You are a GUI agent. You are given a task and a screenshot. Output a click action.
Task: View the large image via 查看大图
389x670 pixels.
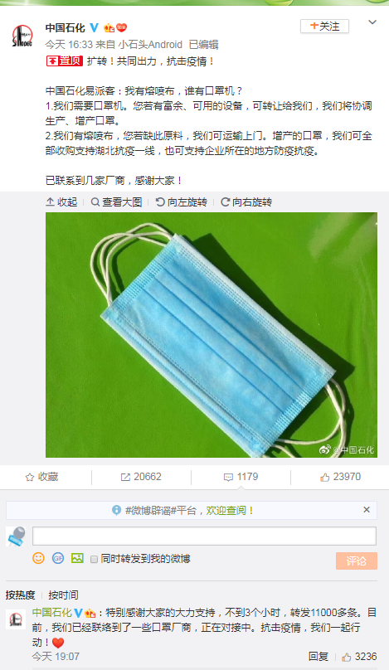pos(116,202)
